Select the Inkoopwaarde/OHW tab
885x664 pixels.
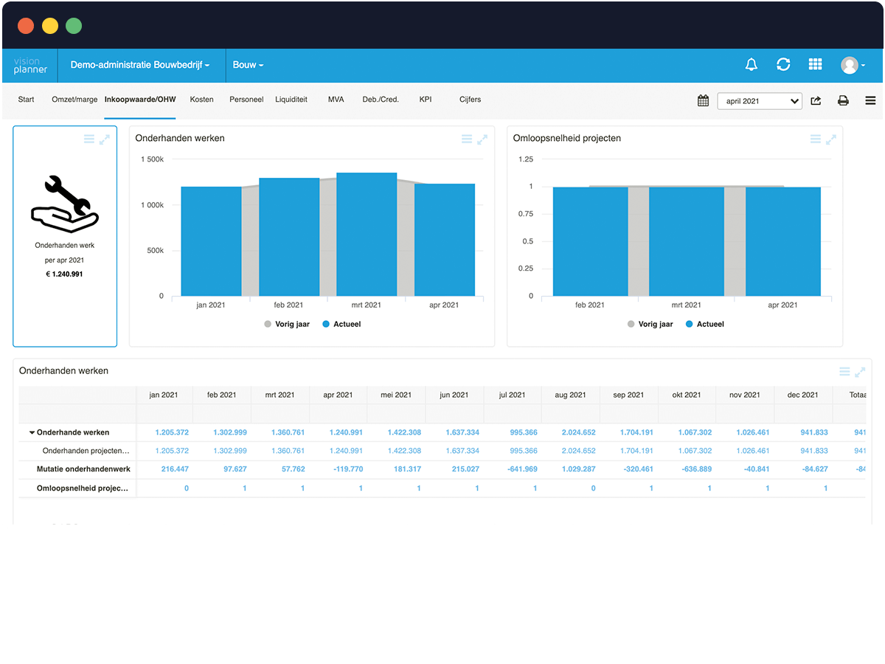pyautogui.click(x=140, y=100)
